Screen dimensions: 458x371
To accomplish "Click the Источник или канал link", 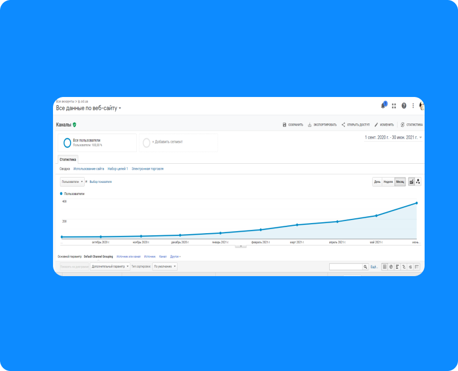I will 128,257.
